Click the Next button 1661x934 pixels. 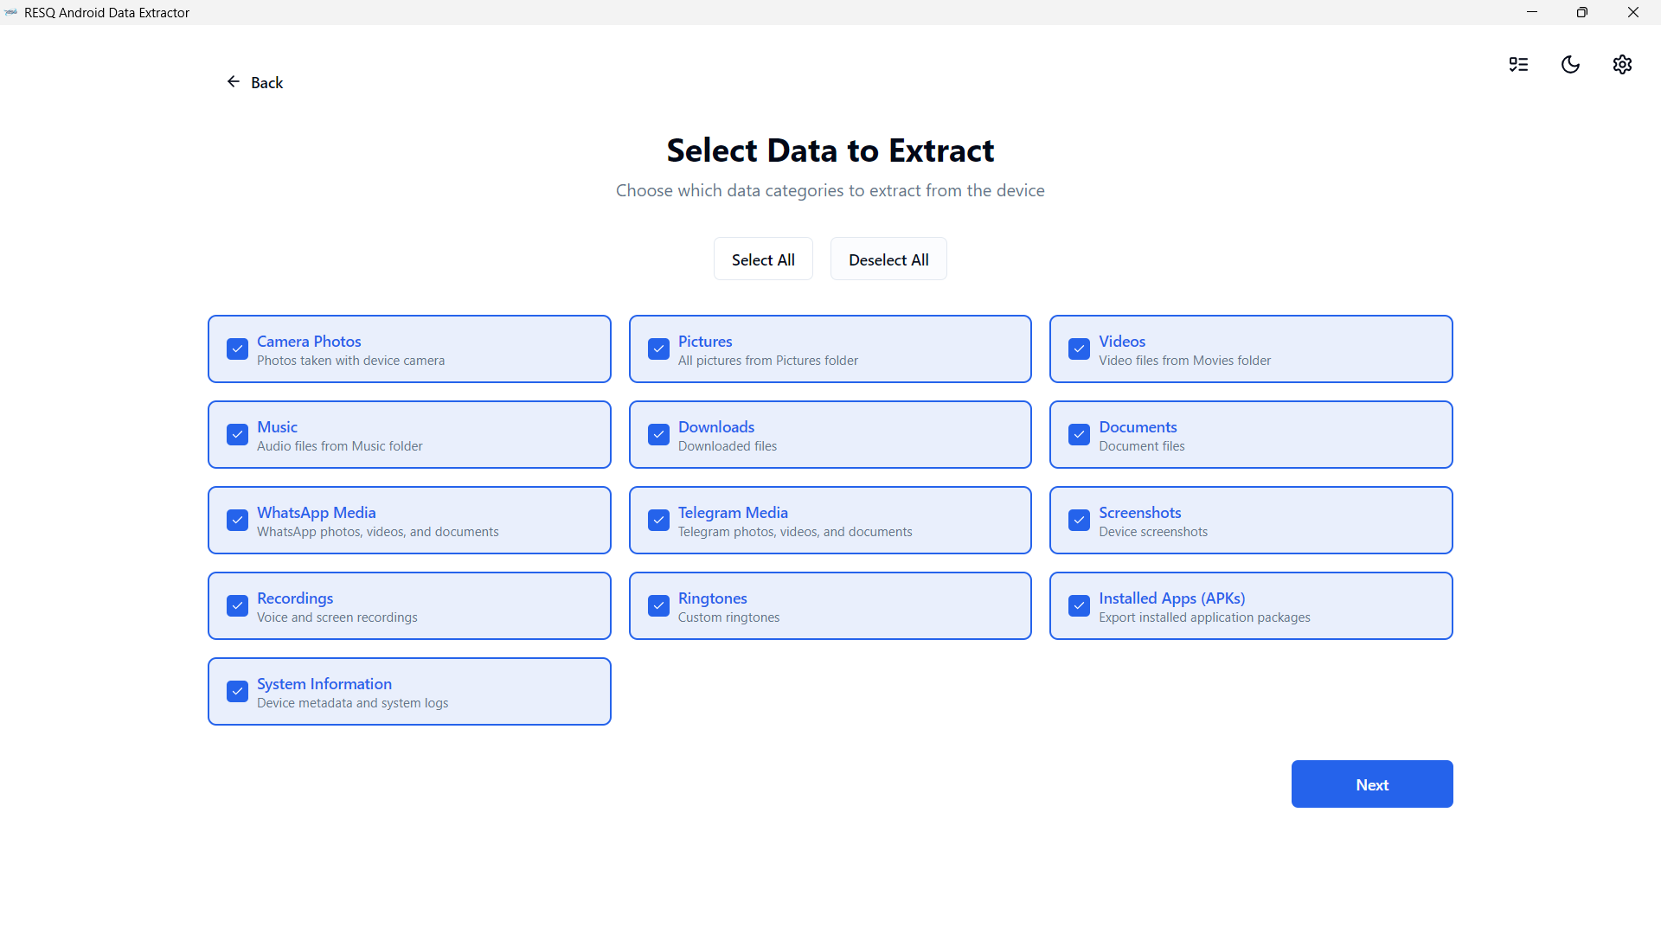[1371, 784]
